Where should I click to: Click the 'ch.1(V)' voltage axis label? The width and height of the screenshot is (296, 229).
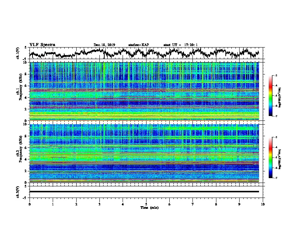[x=18, y=53]
